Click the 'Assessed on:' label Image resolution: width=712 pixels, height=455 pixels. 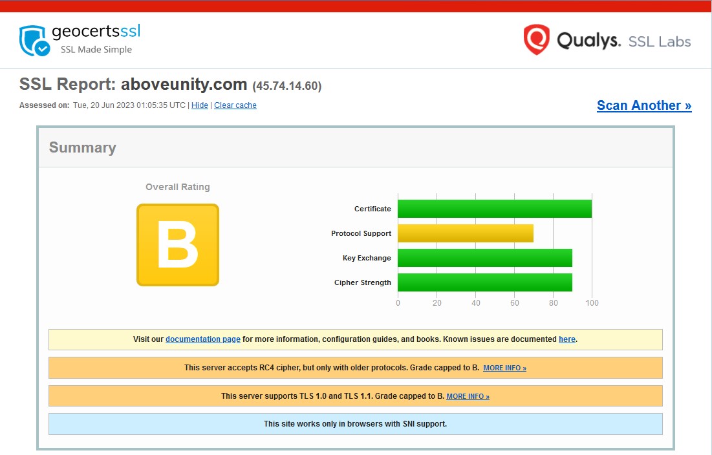pyautogui.click(x=44, y=105)
